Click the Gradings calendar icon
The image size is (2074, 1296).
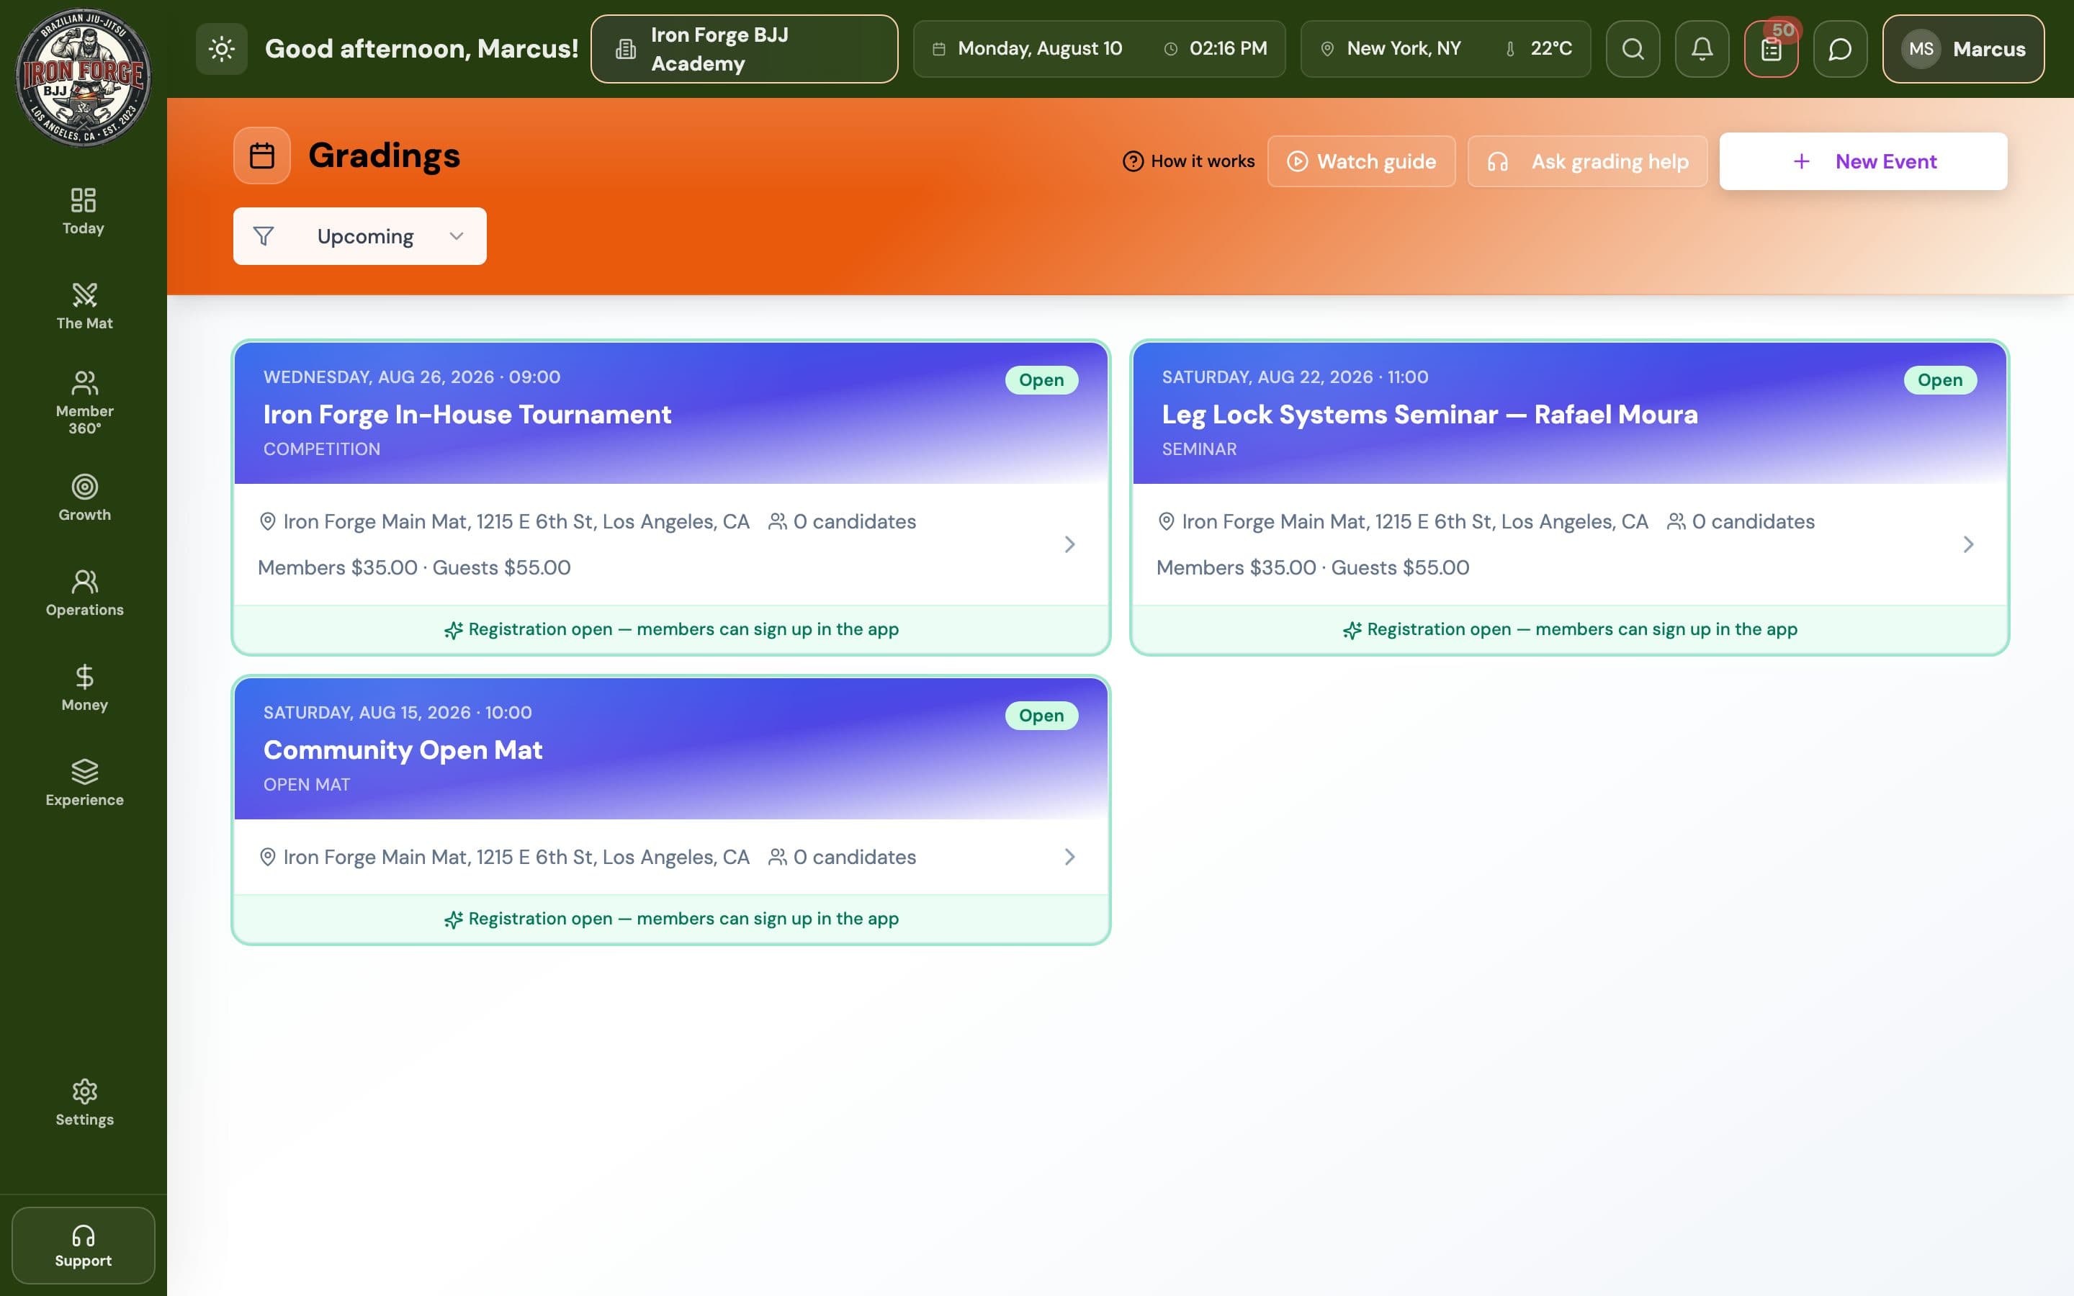coord(262,155)
